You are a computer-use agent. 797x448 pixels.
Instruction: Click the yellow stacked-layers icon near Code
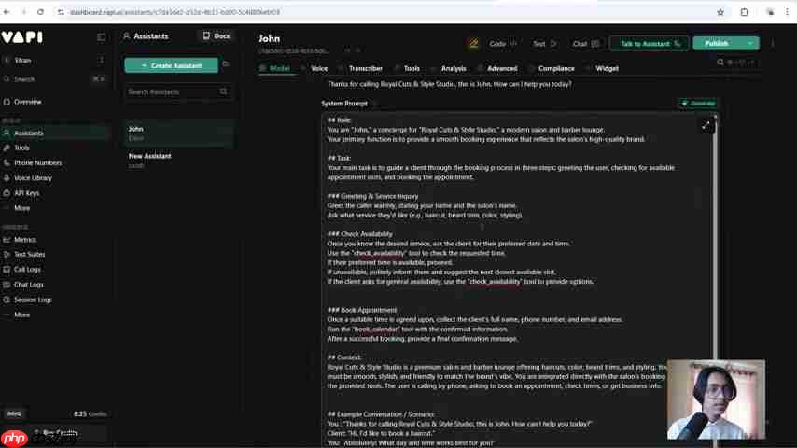point(473,44)
